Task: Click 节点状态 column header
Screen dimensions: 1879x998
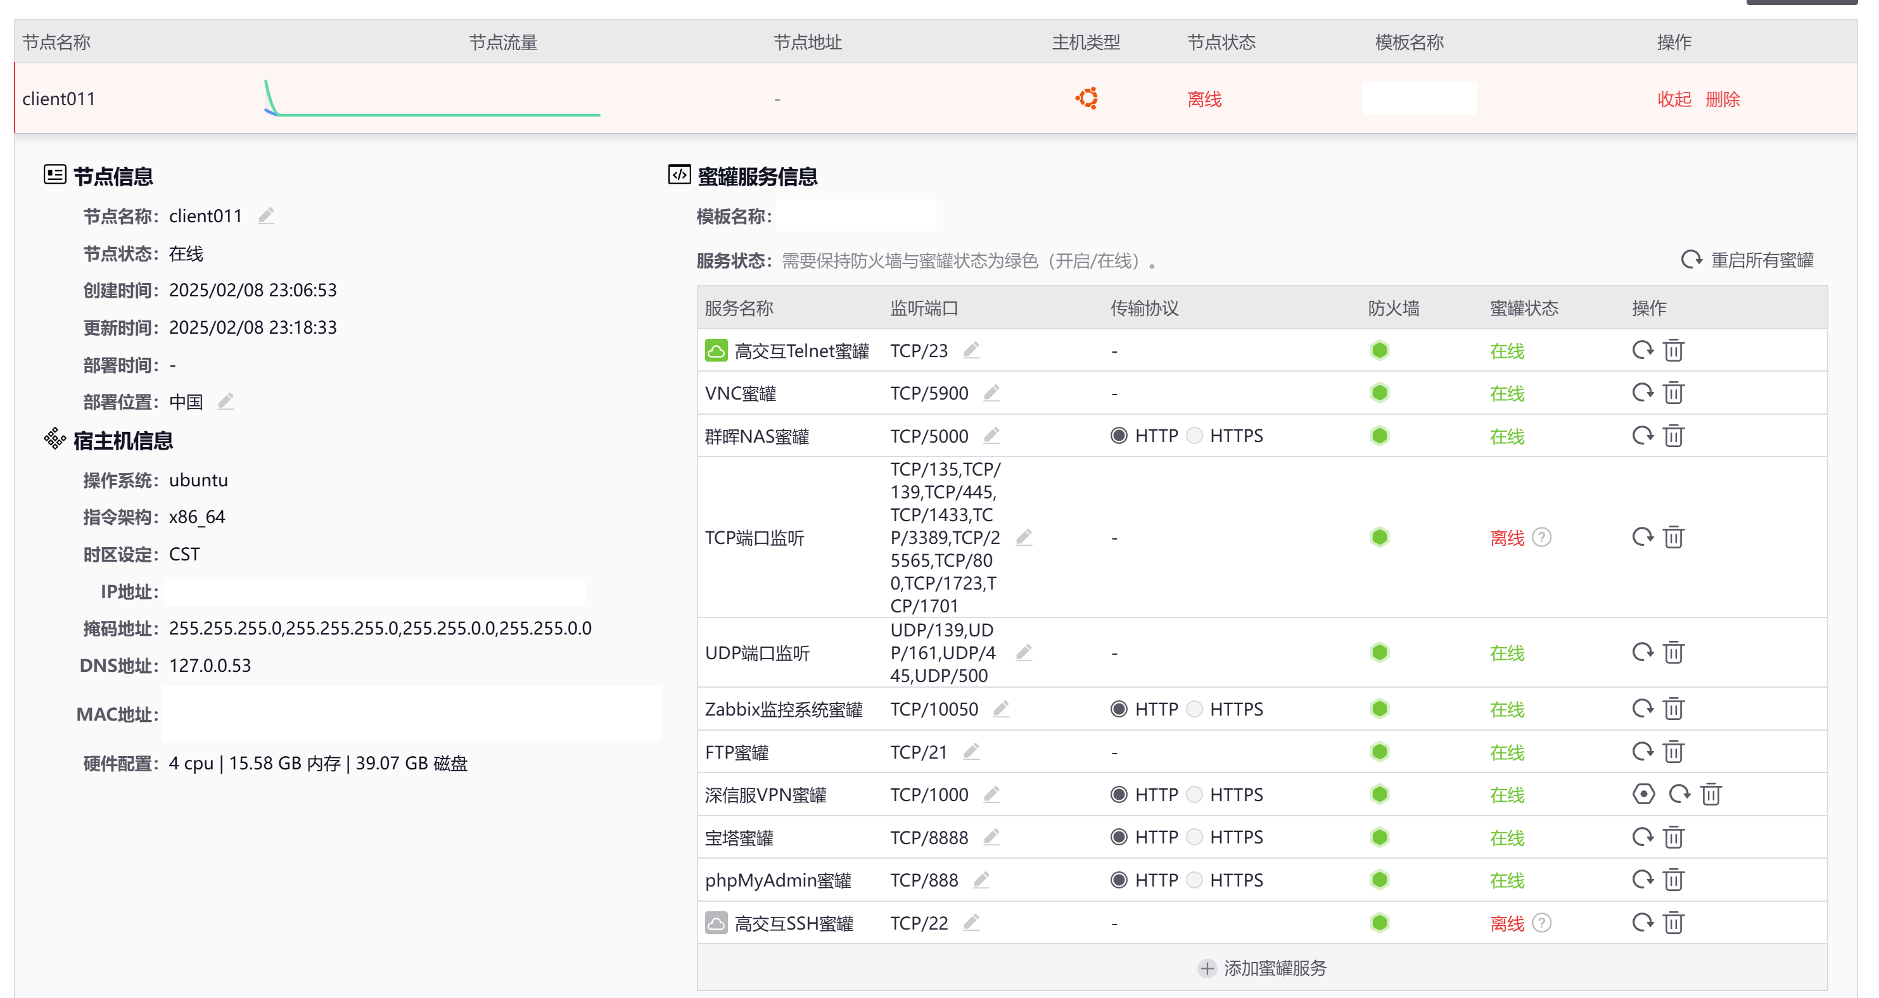Action: [x=1221, y=42]
